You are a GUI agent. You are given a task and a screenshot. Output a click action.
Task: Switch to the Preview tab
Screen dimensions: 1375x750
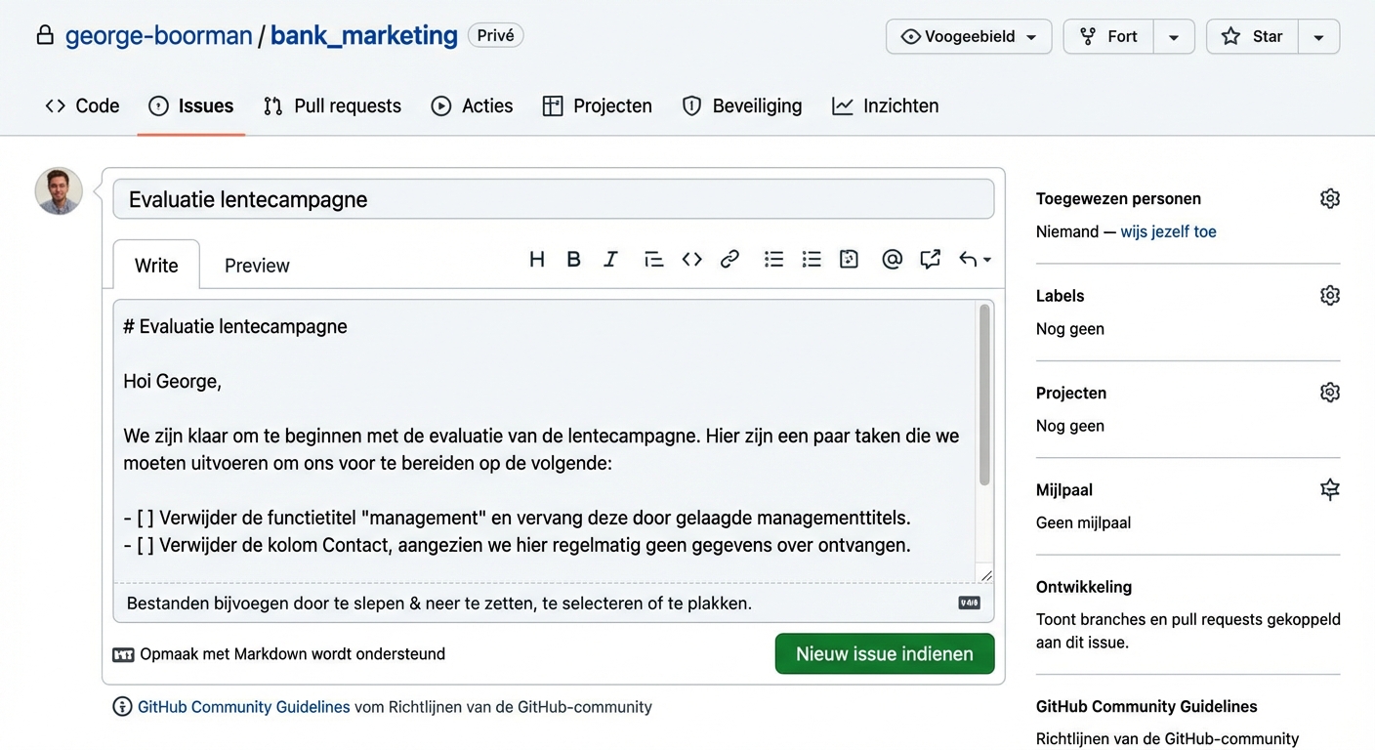(x=256, y=265)
